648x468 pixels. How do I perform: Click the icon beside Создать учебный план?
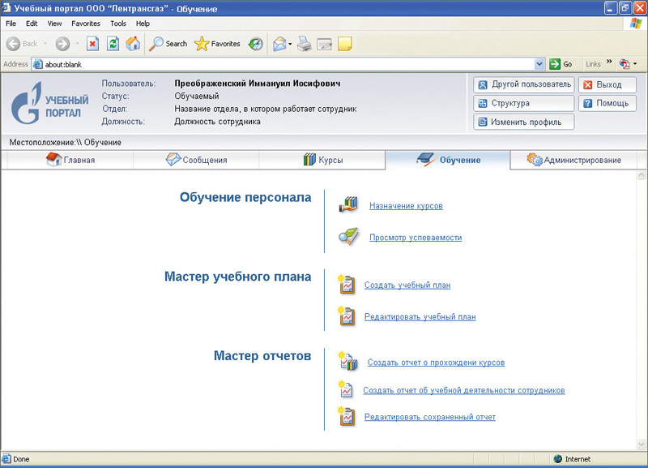pos(346,285)
